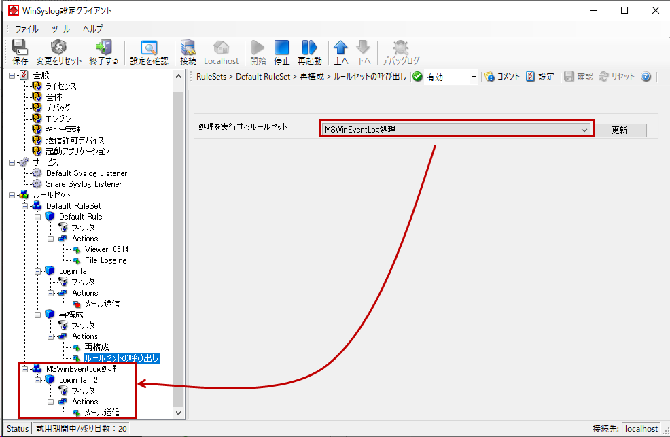Click the 終了する exit icon
The image size is (670, 437).
click(103, 48)
